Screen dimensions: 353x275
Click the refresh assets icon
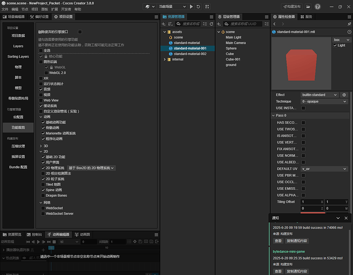211,24
